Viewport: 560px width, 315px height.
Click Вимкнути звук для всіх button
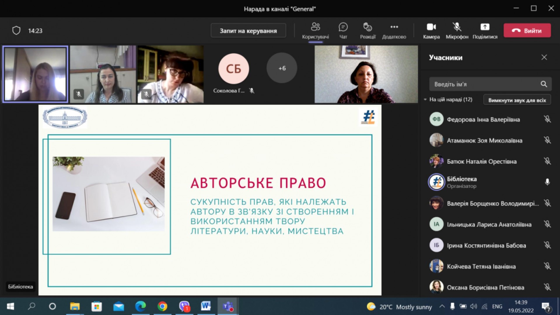click(517, 100)
